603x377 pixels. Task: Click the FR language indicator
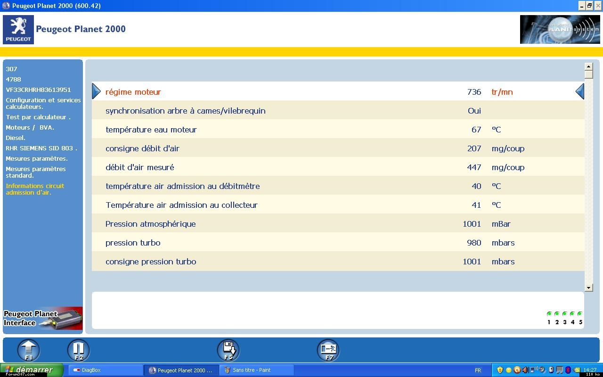pos(478,370)
